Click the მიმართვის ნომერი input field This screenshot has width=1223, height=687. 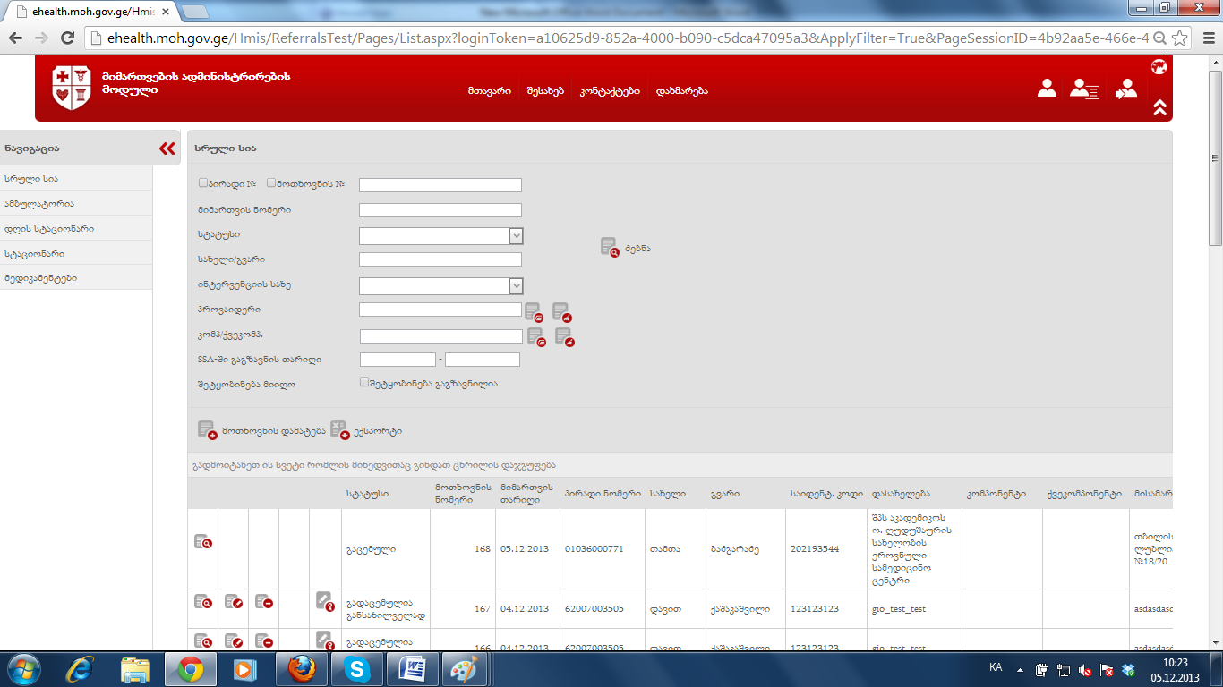point(440,210)
